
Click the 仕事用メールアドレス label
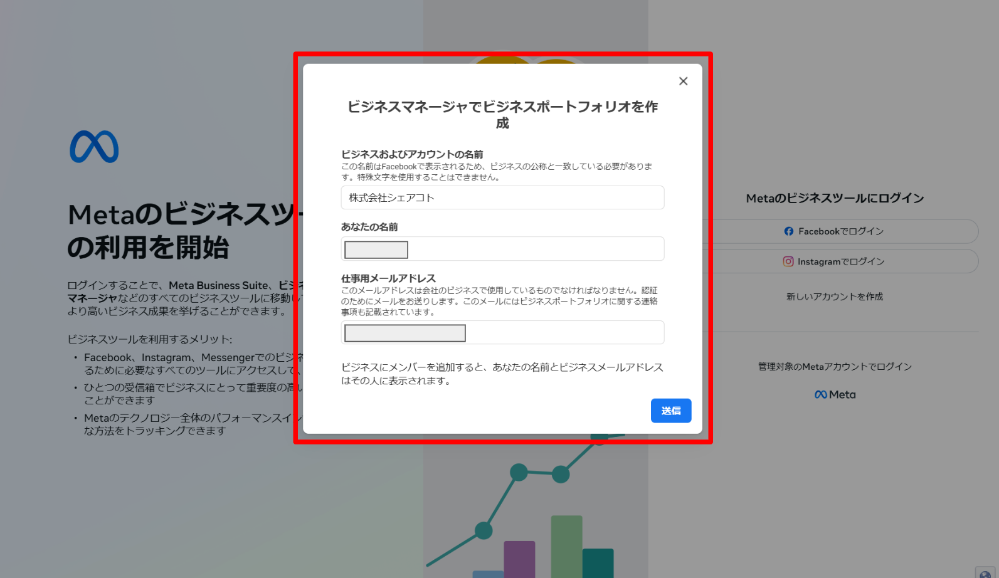(x=388, y=278)
